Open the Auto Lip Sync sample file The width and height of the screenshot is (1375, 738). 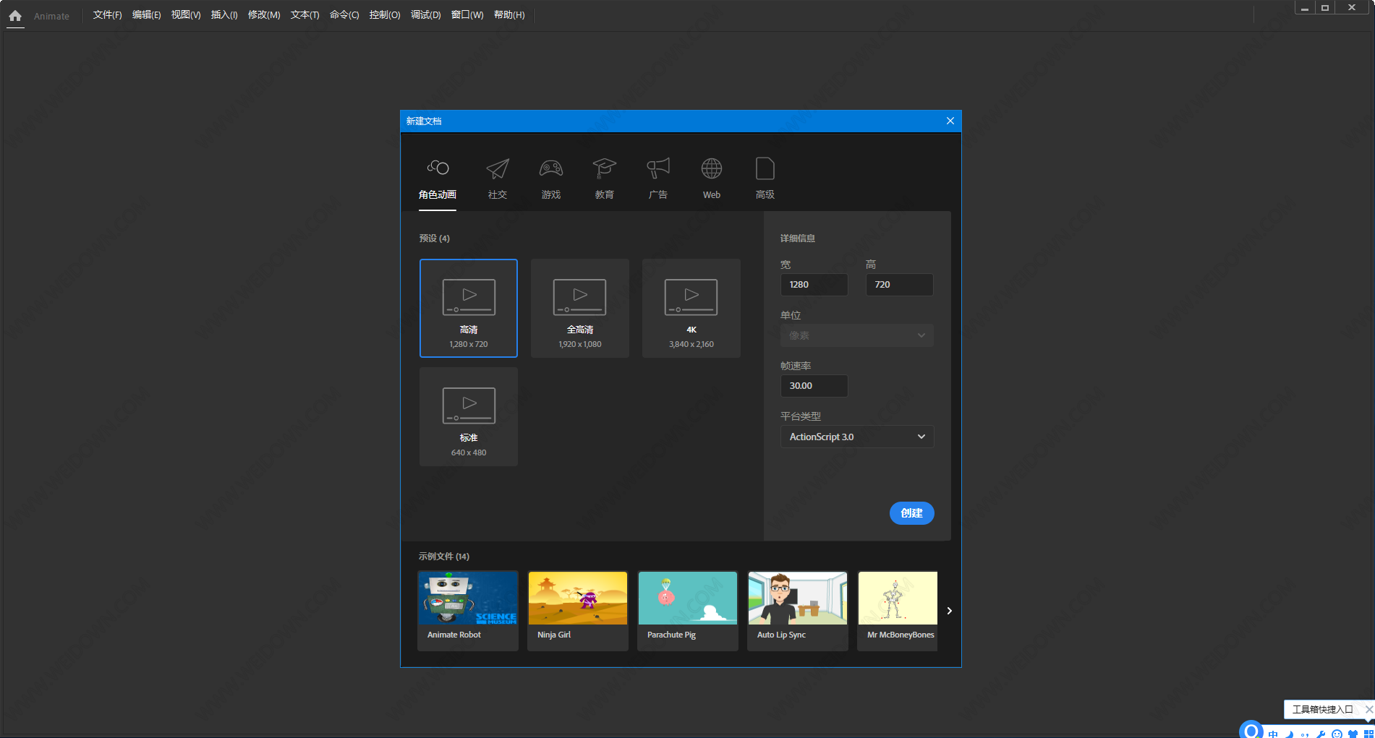tap(798, 611)
